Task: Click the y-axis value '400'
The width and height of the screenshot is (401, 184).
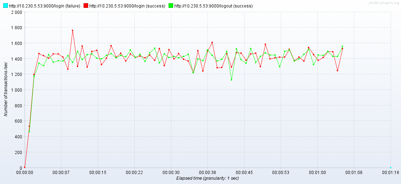Action: point(19,137)
